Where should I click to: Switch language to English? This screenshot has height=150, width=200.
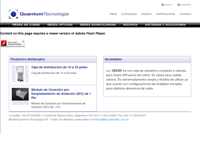(167, 5)
